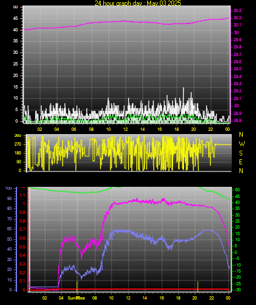Click magenta 30.1 on the pressure axis
The image size is (256, 305).
237,25
